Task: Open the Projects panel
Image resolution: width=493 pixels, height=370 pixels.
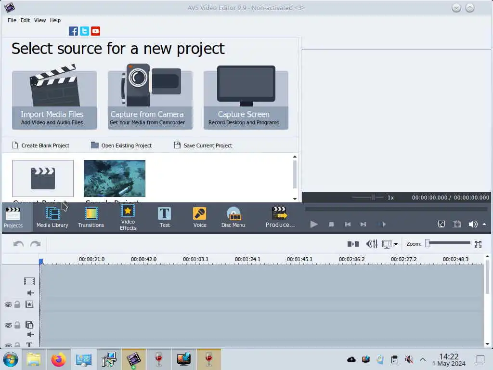Action: click(13, 218)
